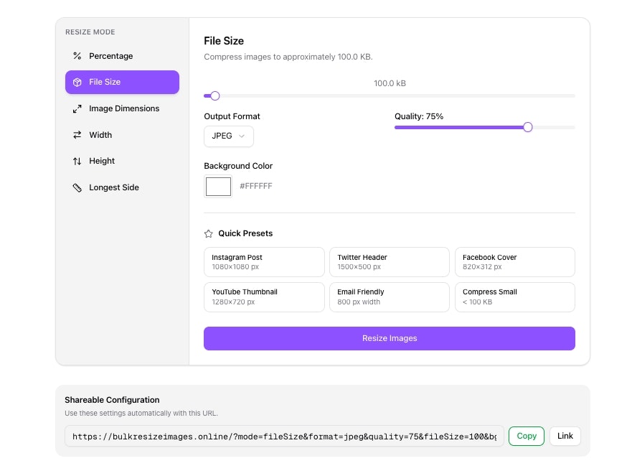Click the vertical arrows Height icon
Image resolution: width=632 pixels, height=476 pixels.
point(77,161)
